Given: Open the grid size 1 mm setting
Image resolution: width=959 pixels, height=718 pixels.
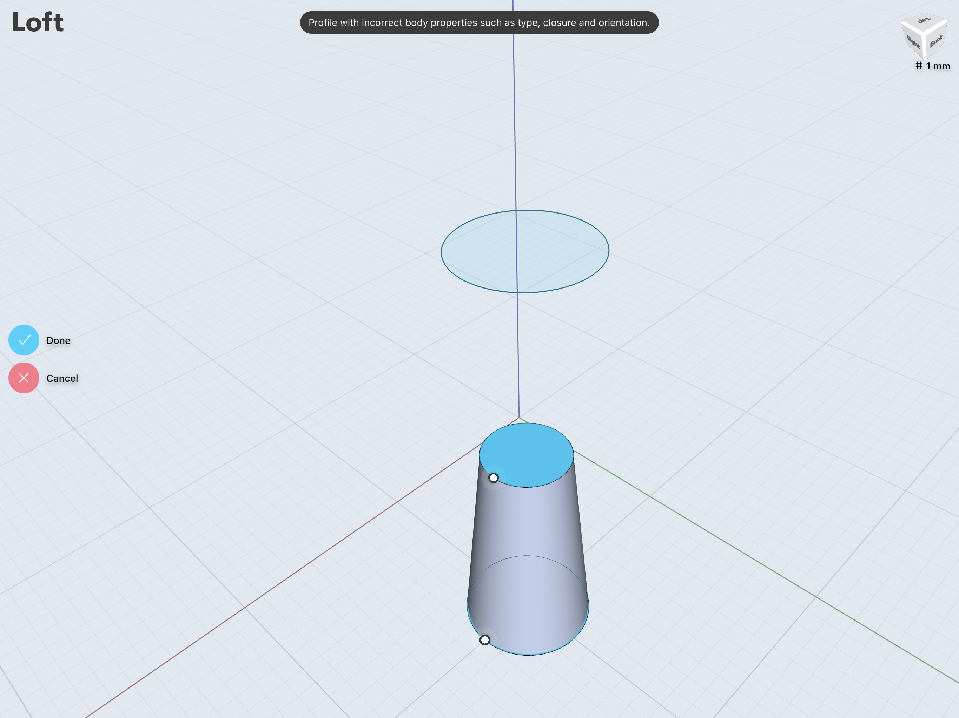Looking at the screenshot, I should [933, 66].
